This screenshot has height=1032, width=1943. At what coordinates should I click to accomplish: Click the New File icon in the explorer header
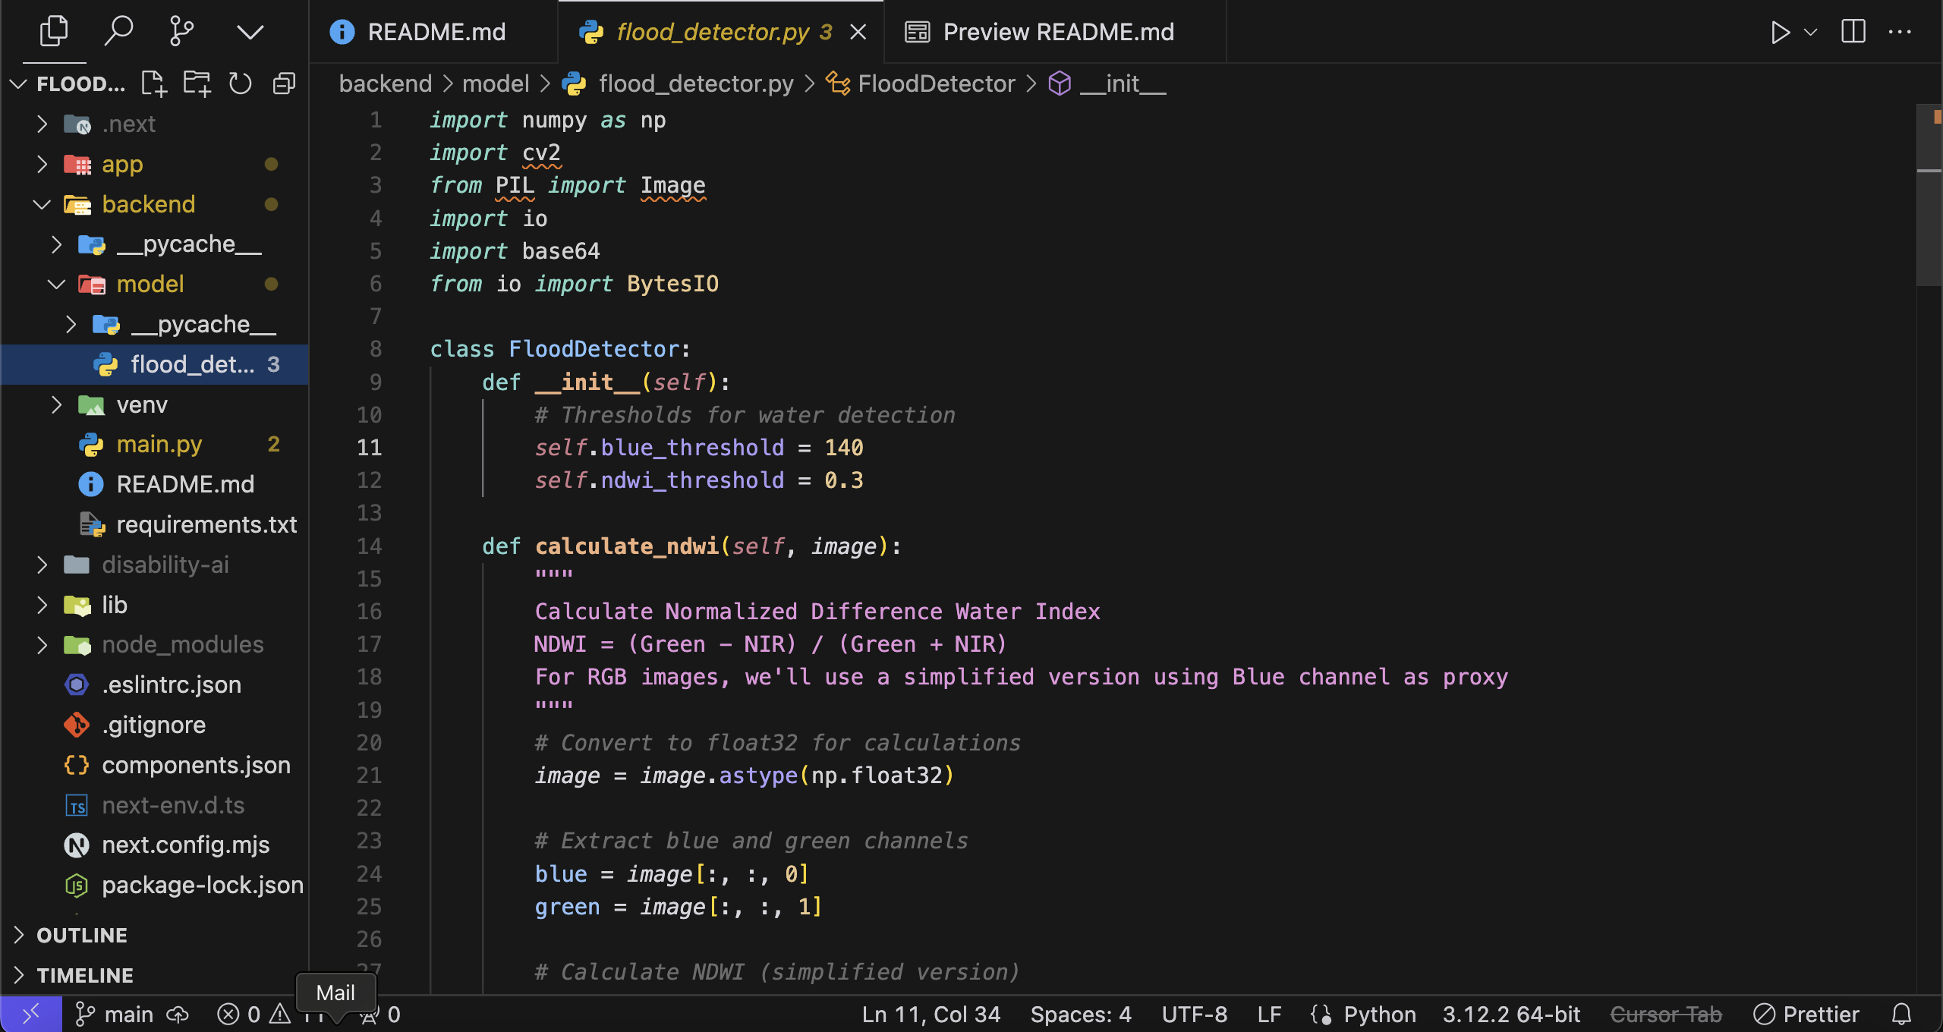[154, 83]
